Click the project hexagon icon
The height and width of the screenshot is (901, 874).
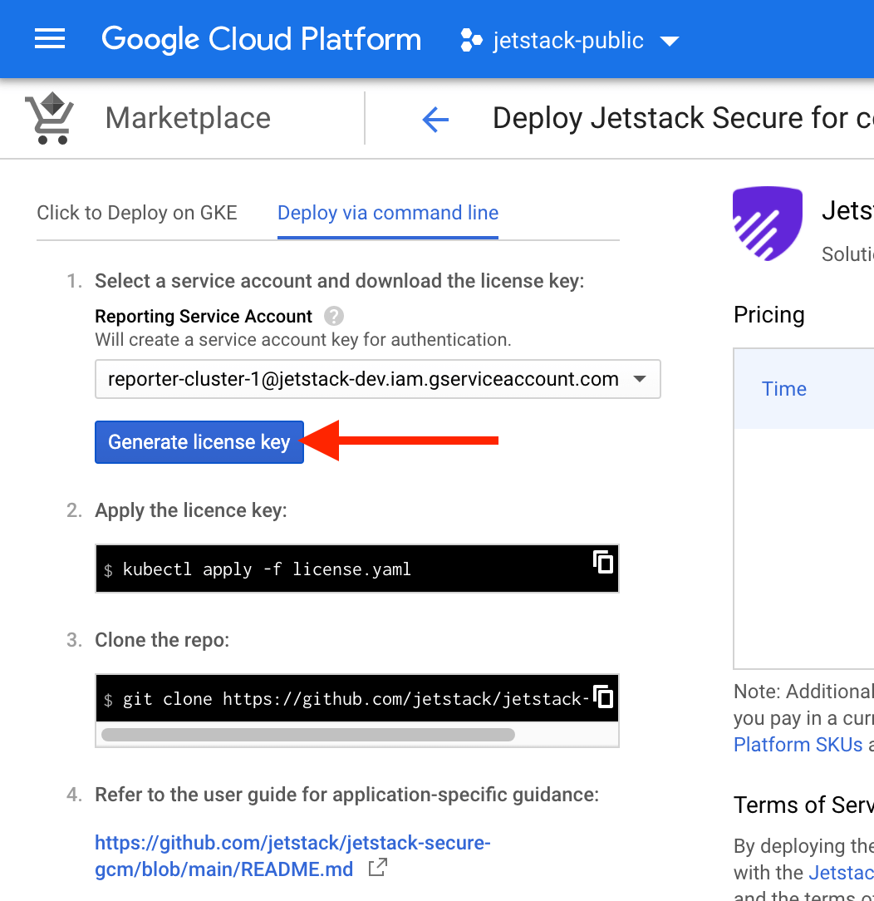click(x=471, y=41)
